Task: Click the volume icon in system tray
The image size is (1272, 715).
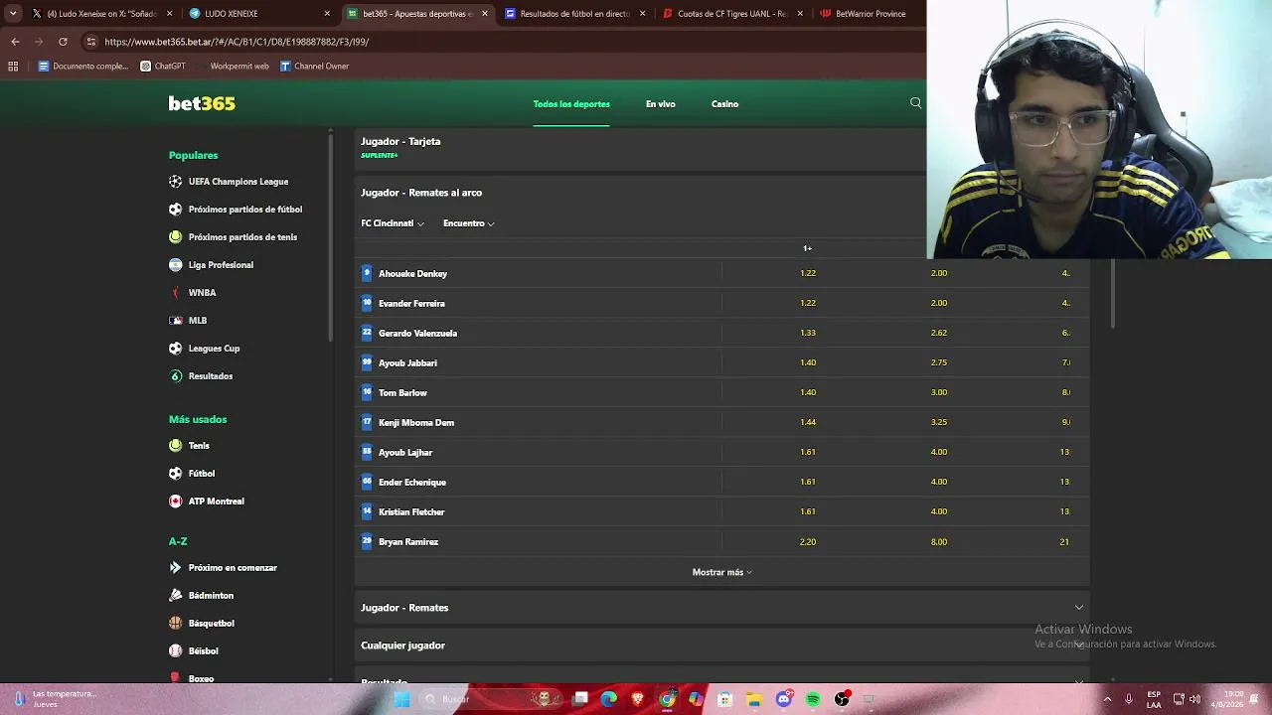Action: [x=1194, y=699]
